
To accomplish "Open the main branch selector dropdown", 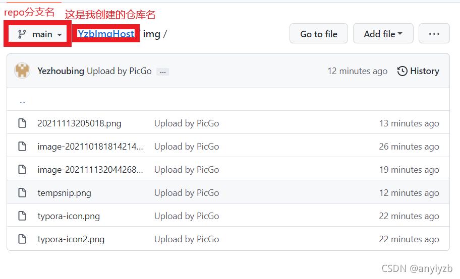I will [x=38, y=34].
